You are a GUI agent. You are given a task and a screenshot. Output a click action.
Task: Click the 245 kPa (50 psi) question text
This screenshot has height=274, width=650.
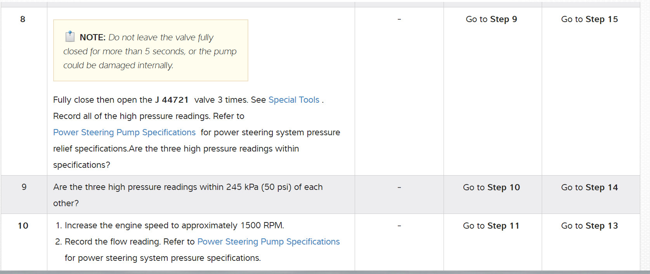[x=188, y=187]
